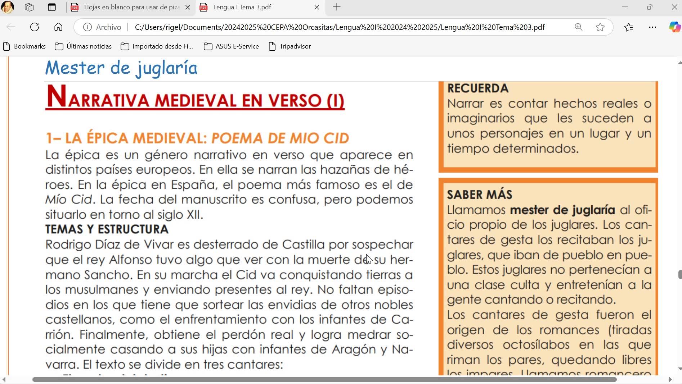
Task: Add this page to favorites star
Action: click(600, 27)
